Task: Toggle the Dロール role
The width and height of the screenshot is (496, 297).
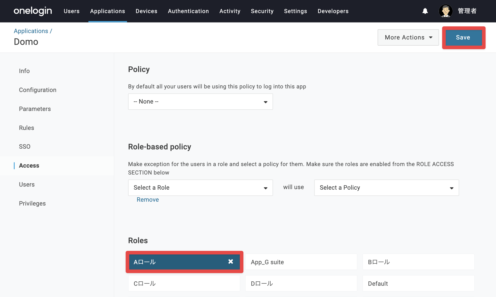Action: click(301, 283)
